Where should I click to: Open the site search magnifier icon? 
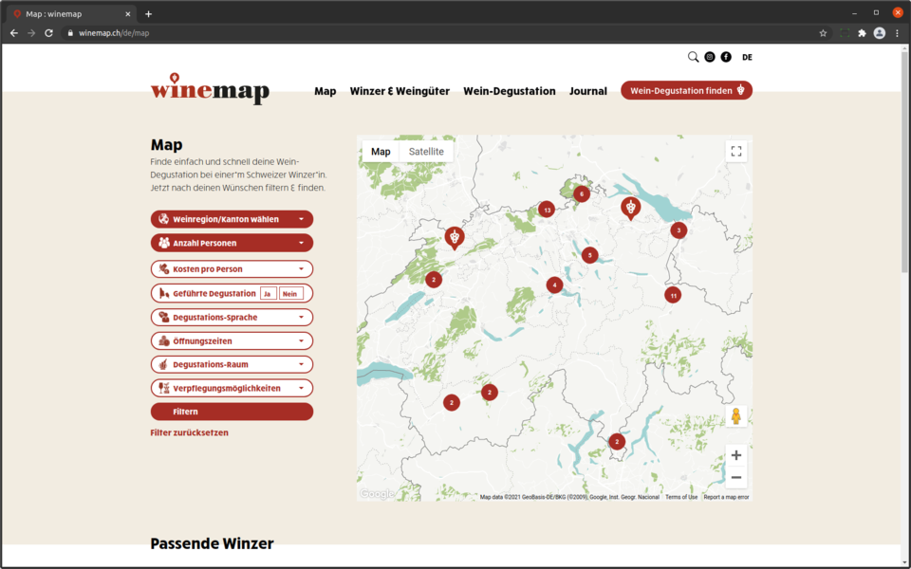point(693,57)
